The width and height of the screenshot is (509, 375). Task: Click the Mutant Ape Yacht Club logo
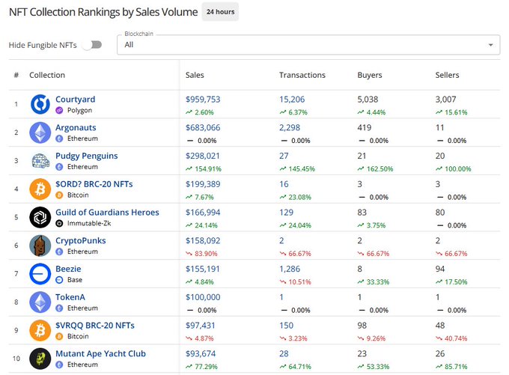pyautogui.click(x=40, y=359)
